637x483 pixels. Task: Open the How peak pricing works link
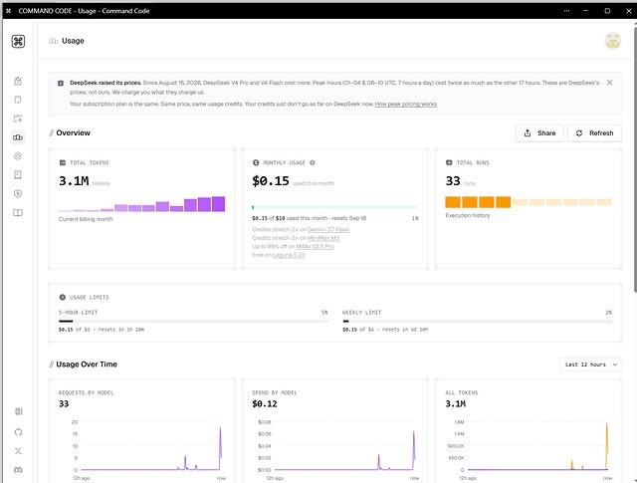coord(405,105)
